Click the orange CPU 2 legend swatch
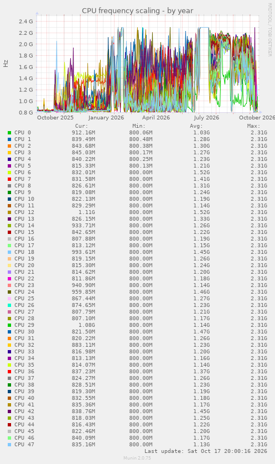 click(9, 146)
